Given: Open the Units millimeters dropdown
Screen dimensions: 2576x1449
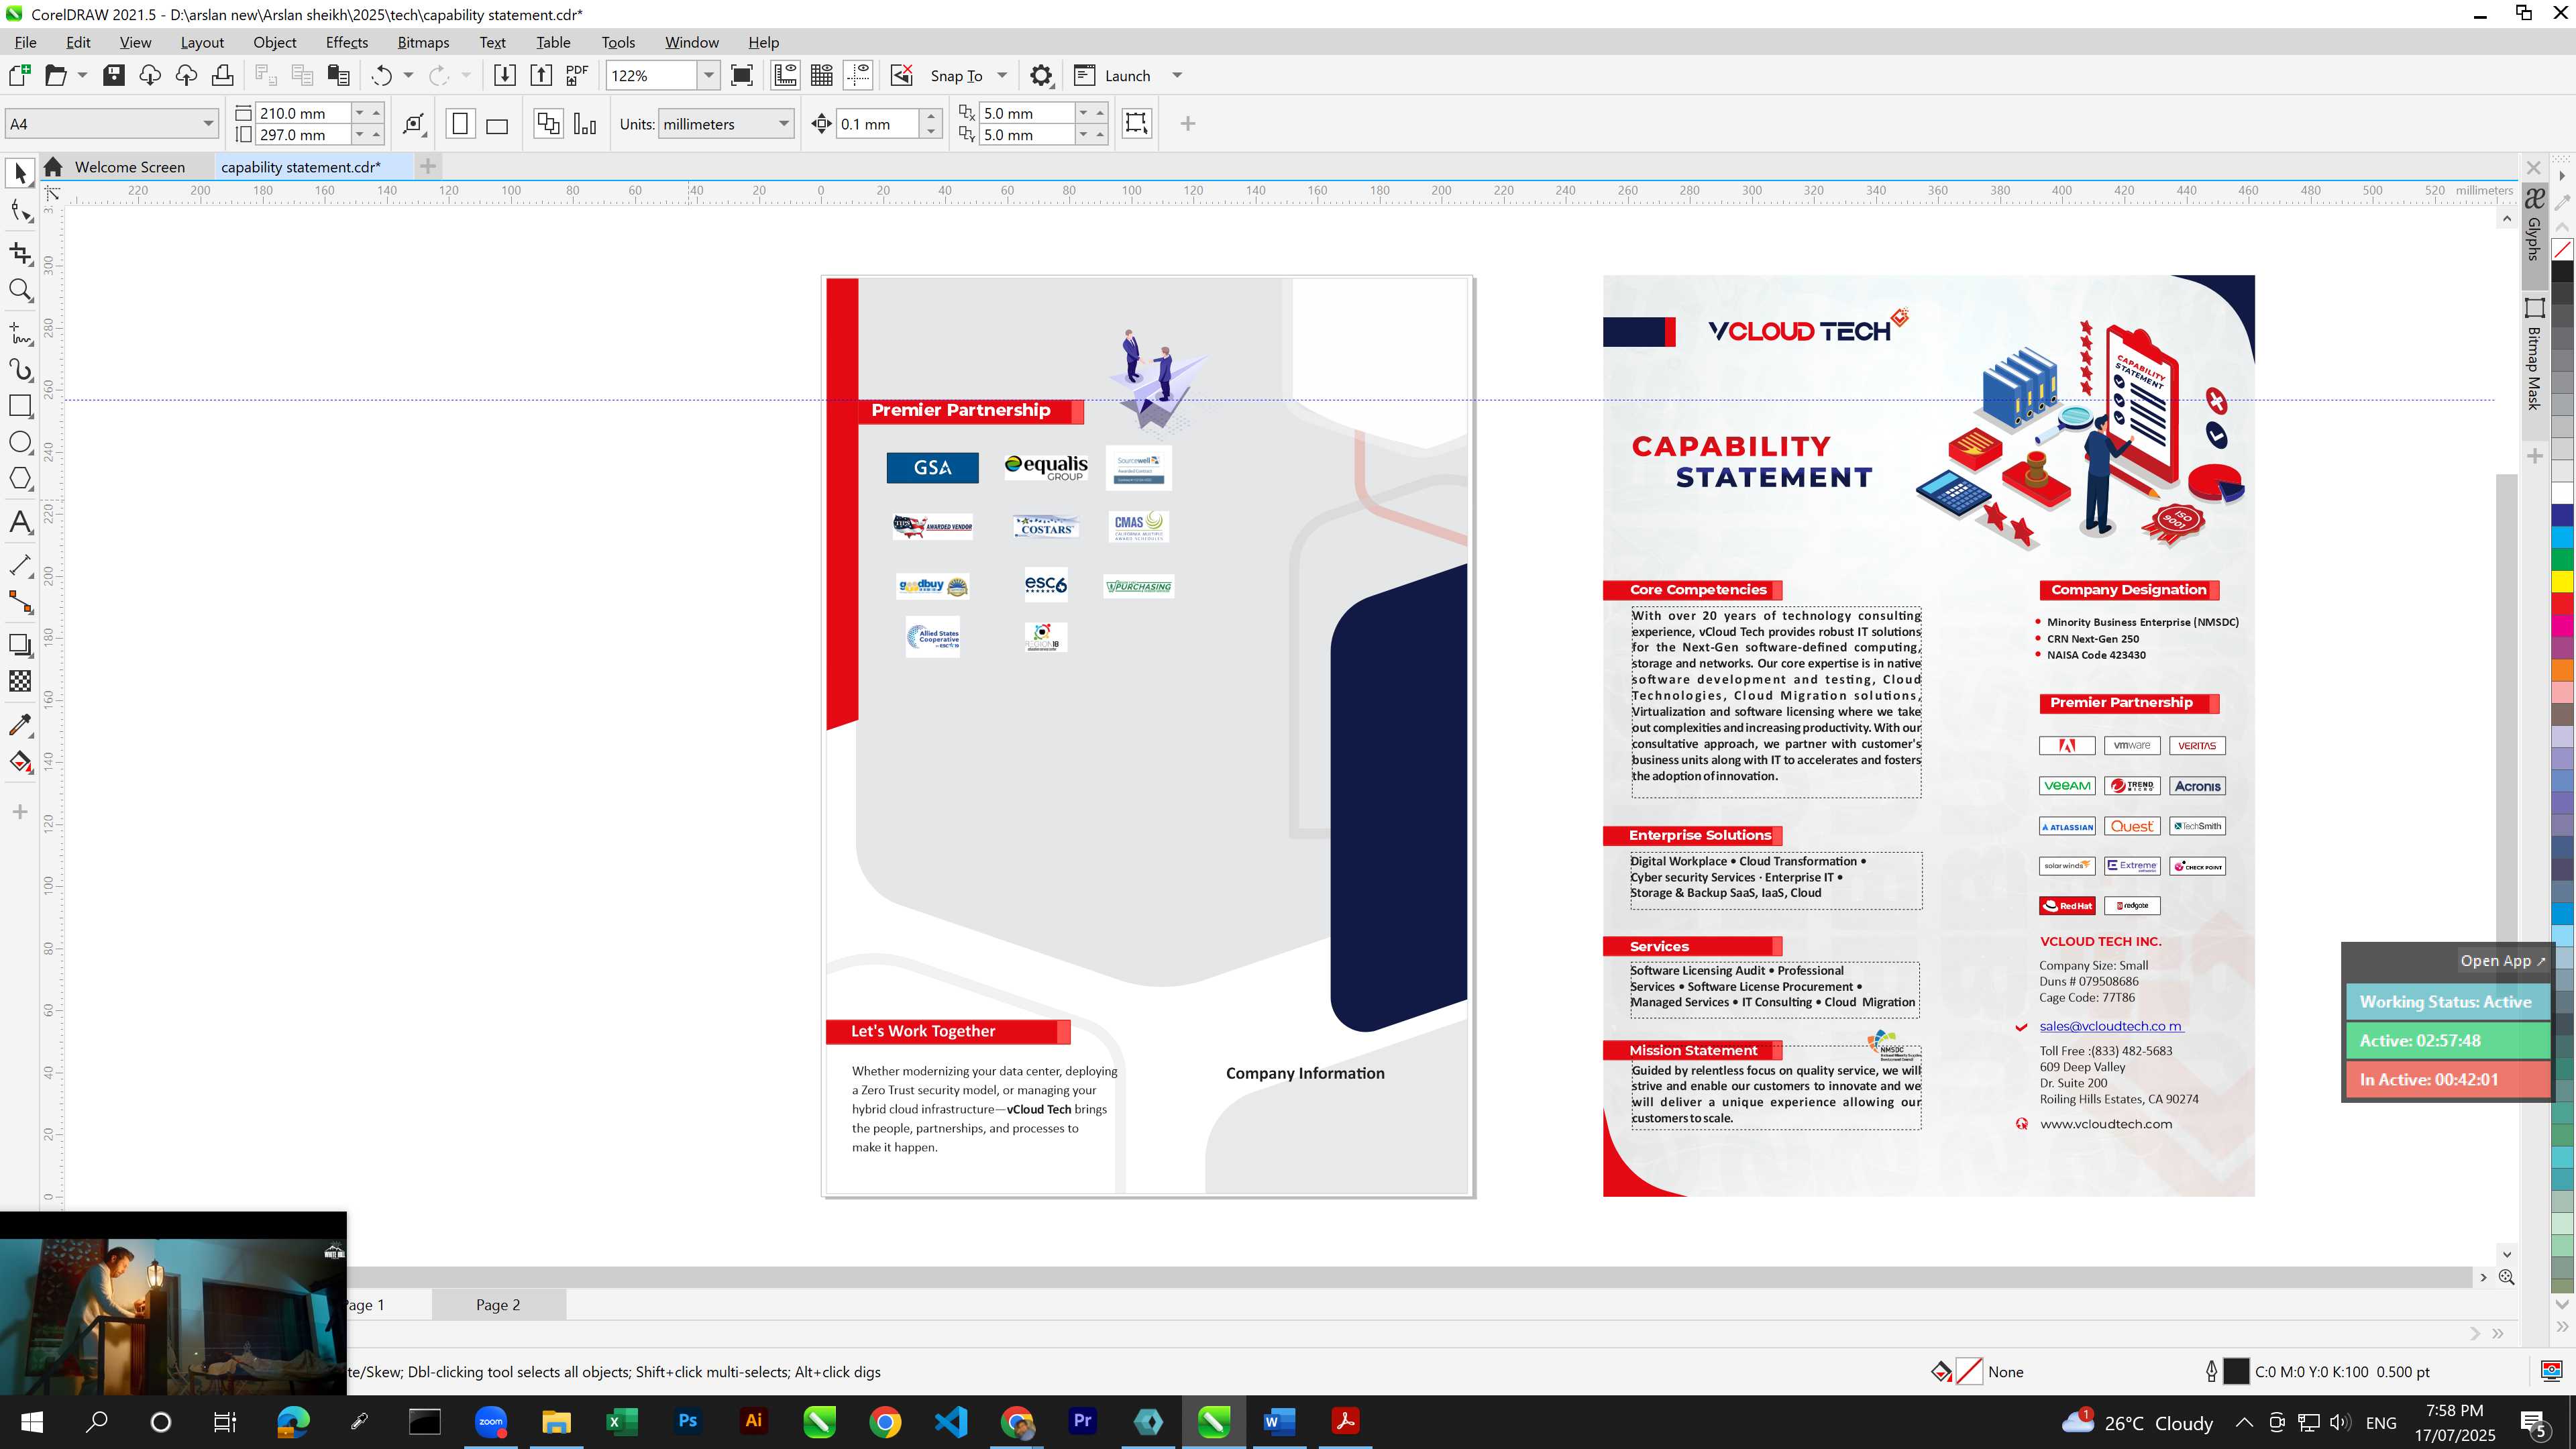Looking at the screenshot, I should coord(784,124).
